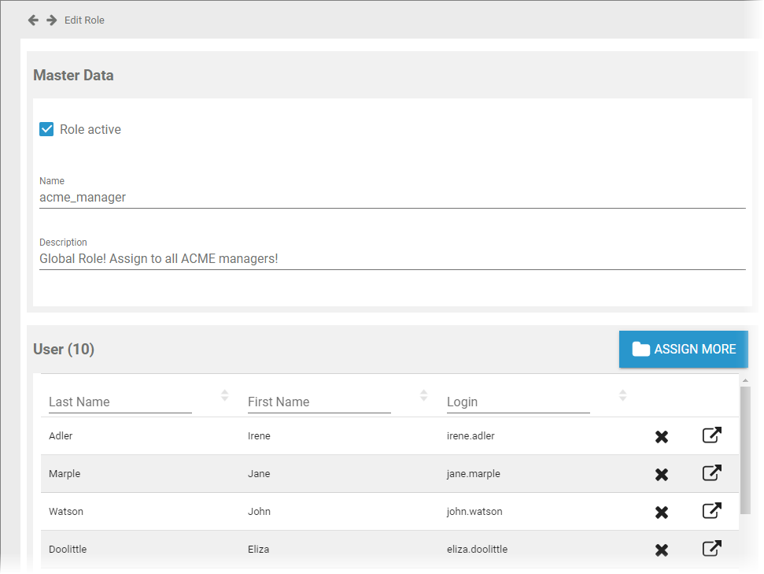
Task: Open Eliza Doolittle's user details
Action: (x=711, y=547)
